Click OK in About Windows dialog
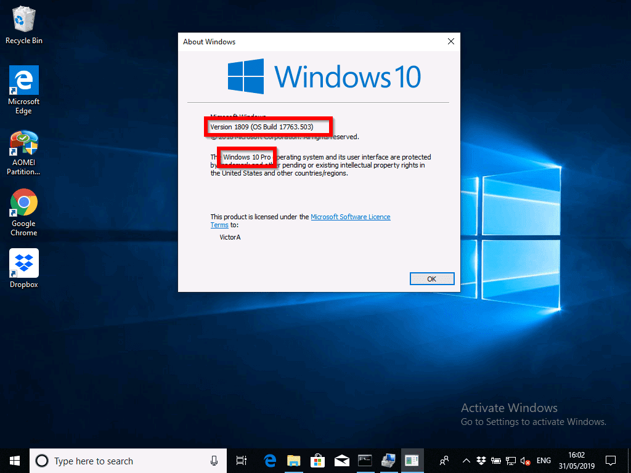 (432, 279)
